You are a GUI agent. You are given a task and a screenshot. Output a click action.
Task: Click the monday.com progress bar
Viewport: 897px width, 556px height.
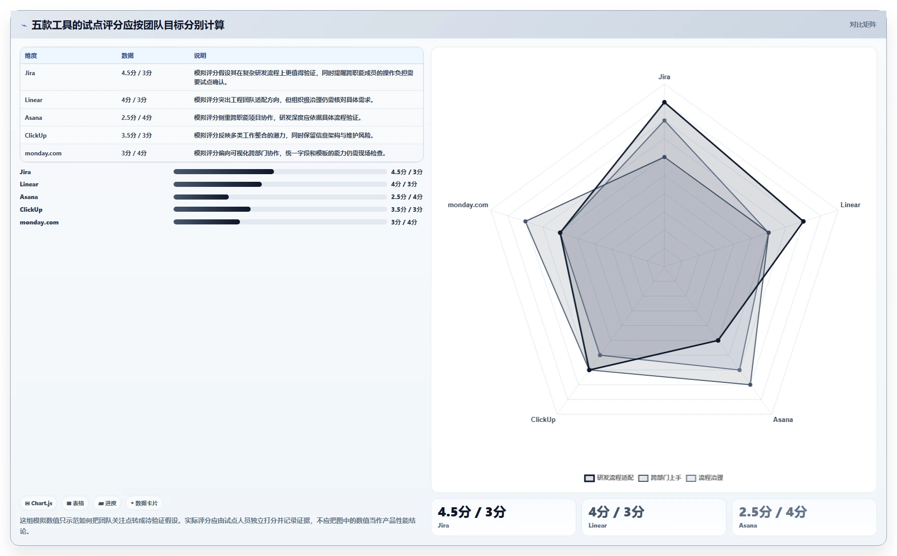[x=280, y=222]
